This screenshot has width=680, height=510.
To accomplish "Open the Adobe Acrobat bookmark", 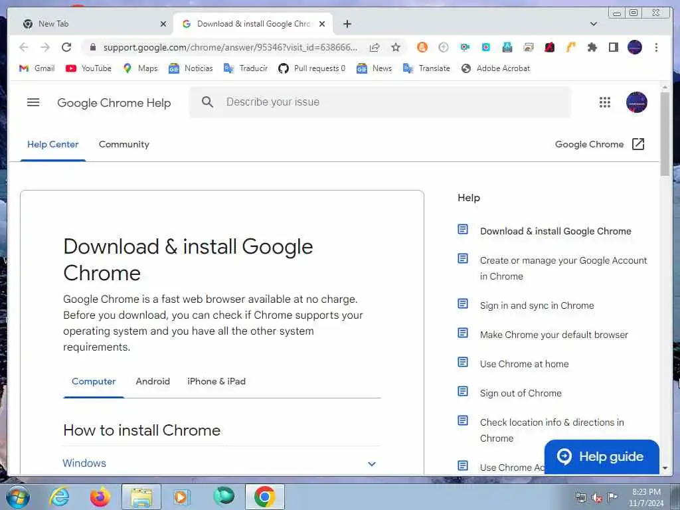I will tap(495, 68).
